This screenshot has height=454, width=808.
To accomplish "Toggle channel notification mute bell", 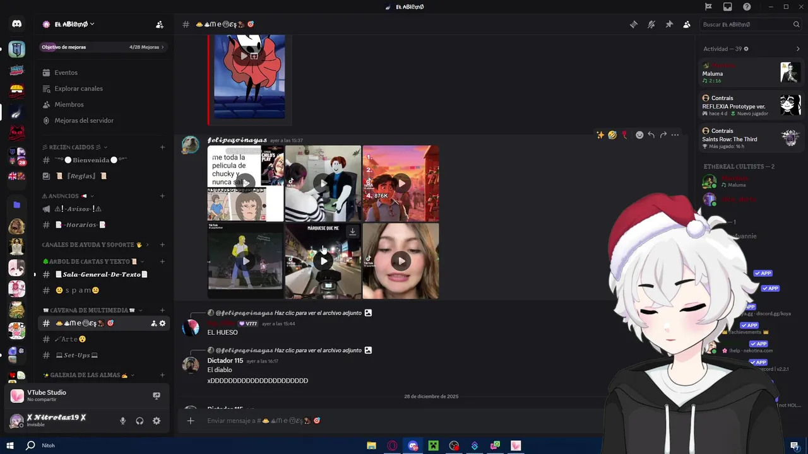I will point(651,25).
